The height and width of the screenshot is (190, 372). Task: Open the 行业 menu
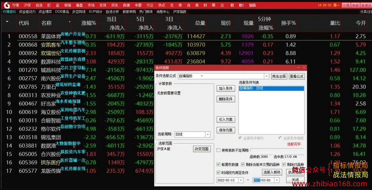pos(150,5)
